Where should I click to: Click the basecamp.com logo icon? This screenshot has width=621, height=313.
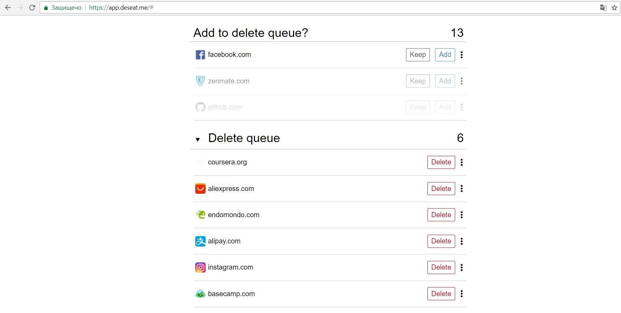coord(200,294)
